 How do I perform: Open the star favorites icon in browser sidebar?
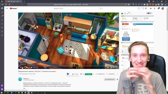pos(2,20)
